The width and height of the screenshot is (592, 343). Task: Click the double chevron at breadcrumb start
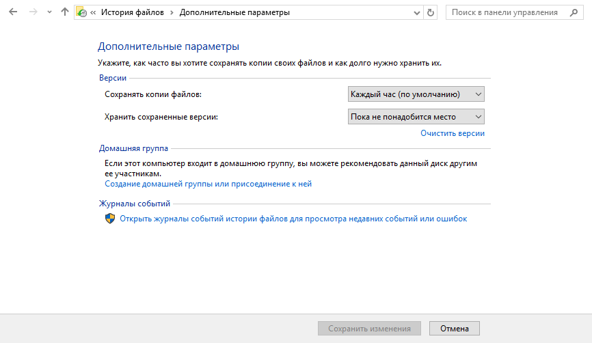(x=93, y=12)
